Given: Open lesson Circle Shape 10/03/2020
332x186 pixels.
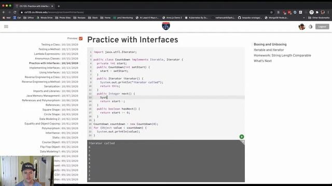Looking at the screenshot, I should pyautogui.click(x=61, y=114).
